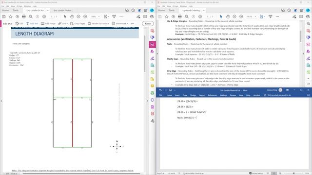Open Find magnifier in left Acrobat toolbar
Screen dimensions: 312x175
pyautogui.click(x=31, y=17)
